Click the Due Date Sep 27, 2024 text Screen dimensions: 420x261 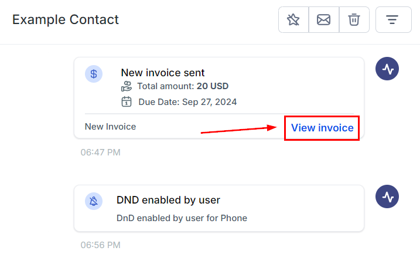(x=187, y=102)
